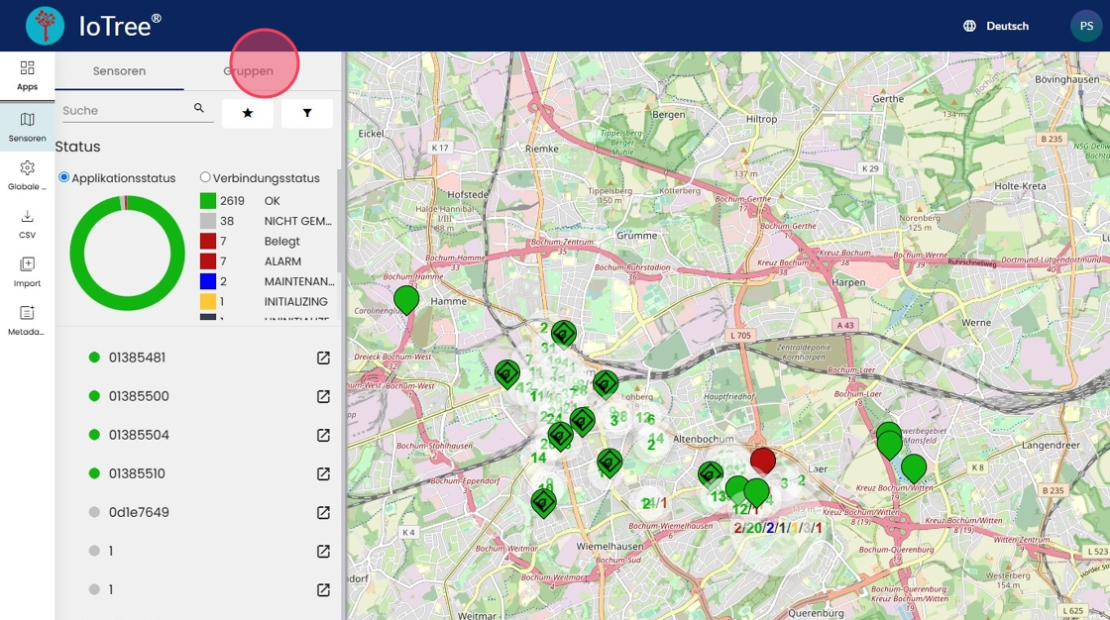The height and width of the screenshot is (620, 1110).
Task: Open sensor 01385510 via its external-link icon
Action: (323, 474)
